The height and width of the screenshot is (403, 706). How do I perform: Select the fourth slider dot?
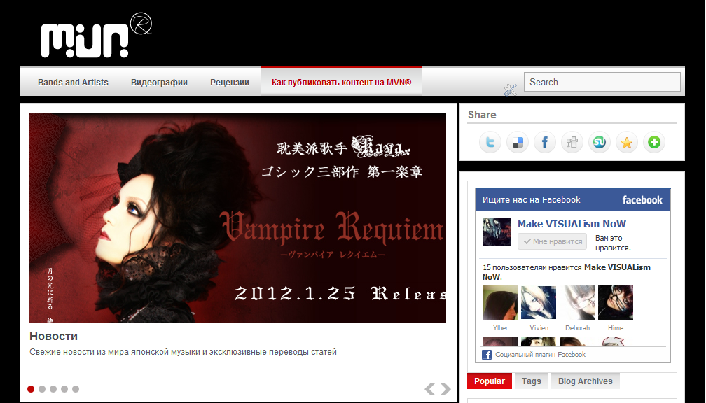64,389
